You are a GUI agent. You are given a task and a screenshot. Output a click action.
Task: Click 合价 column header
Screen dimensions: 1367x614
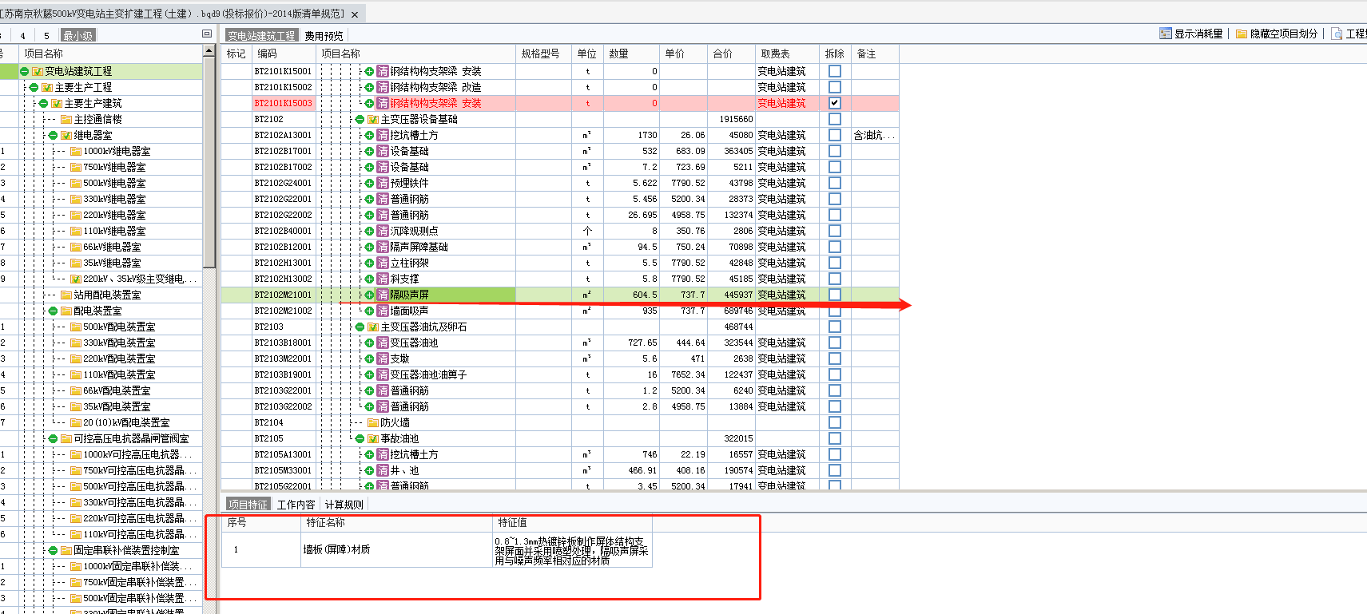731,53
